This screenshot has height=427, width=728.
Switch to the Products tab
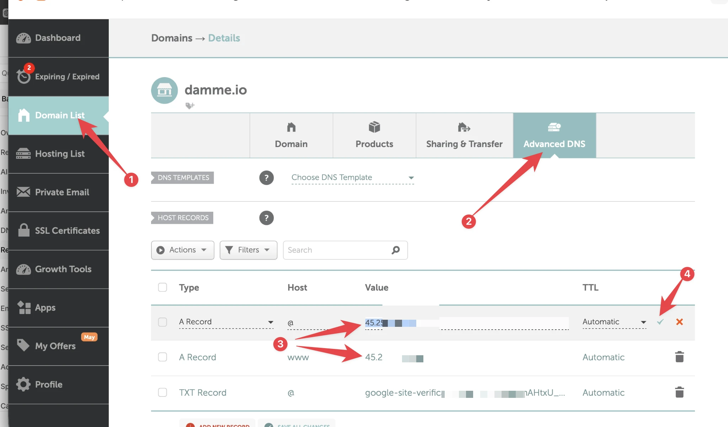coord(374,135)
